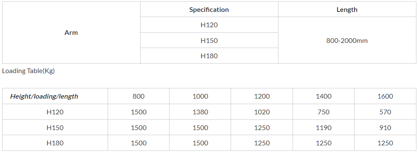Click the Length column header
The image size is (419, 153).
347,10
